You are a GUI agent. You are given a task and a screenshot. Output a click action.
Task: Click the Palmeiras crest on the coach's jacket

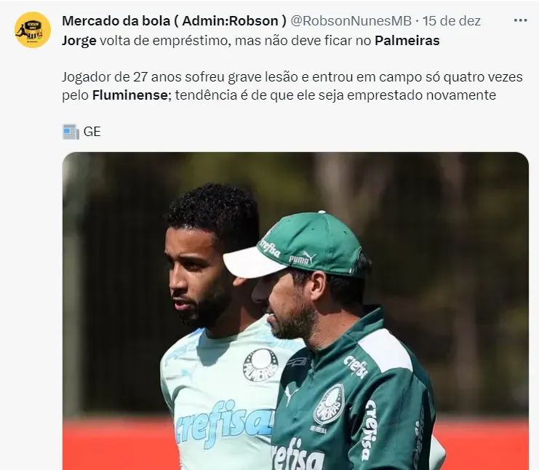pyautogui.click(x=329, y=404)
